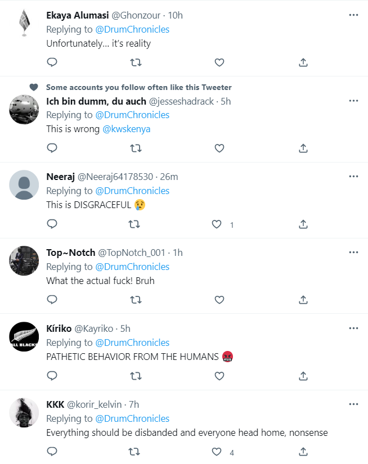This screenshot has width=368, height=464.
Task: Reply to Ekaya Alumasi's tweet
Action: pos(52,62)
